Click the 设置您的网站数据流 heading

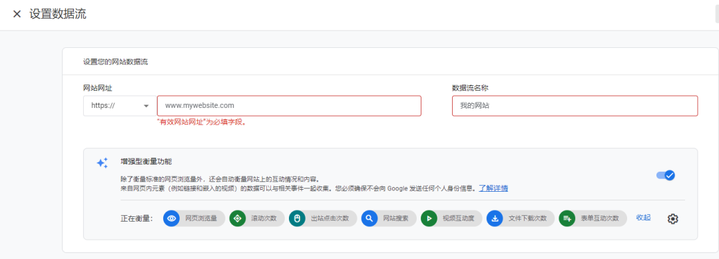pos(115,61)
